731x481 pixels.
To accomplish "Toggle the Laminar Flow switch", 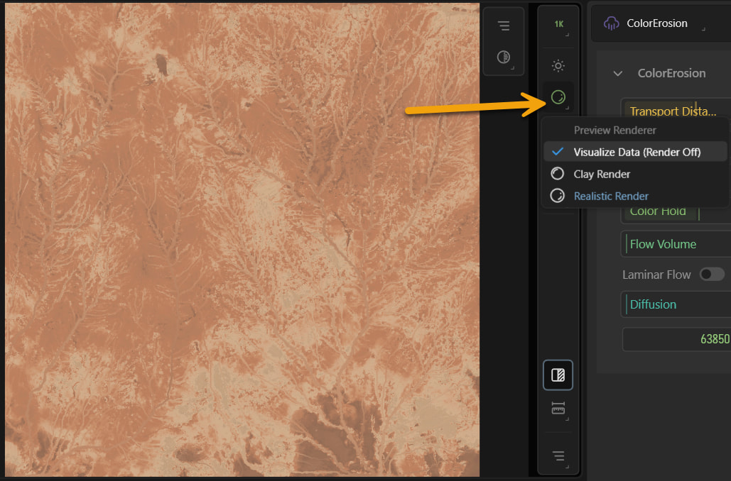I will [712, 275].
